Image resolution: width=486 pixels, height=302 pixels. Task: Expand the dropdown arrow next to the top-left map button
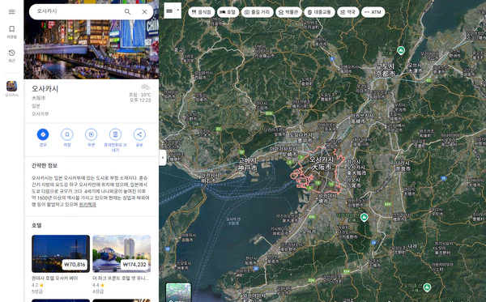[178, 11]
